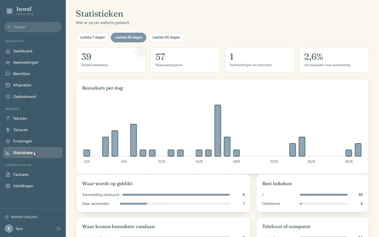The image size is (379, 237).
Task: Click the value 55 in Best bekeken
Action: click(361, 195)
